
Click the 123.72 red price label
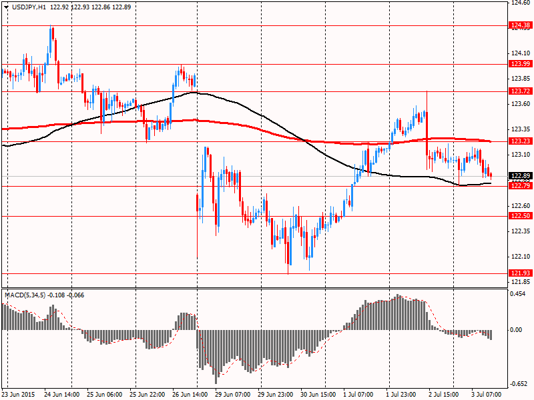520,91
